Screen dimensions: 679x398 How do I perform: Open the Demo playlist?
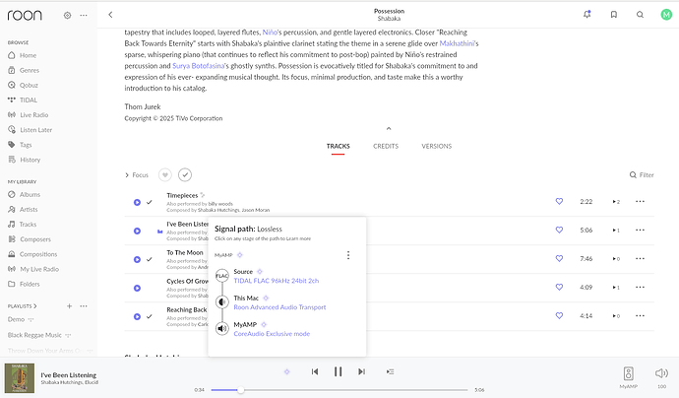pos(16,319)
